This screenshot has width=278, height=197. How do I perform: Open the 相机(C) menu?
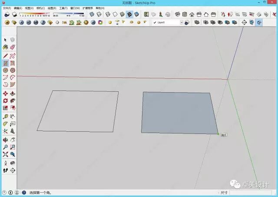(x=40, y=8)
